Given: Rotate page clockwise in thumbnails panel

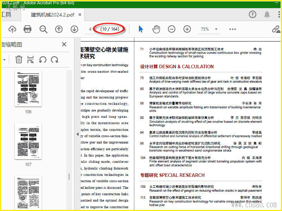Looking at the screenshot, I should coord(55,59).
